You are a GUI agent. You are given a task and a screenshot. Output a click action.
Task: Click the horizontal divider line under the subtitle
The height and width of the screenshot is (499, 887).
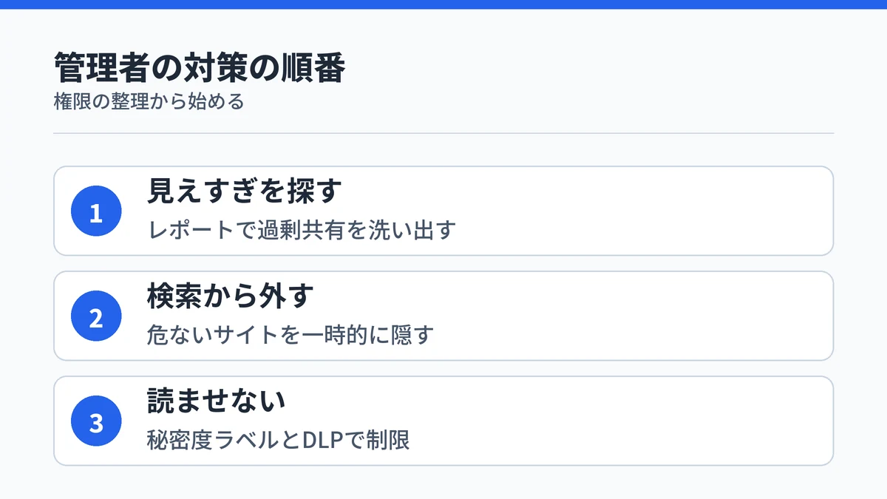coord(443,133)
